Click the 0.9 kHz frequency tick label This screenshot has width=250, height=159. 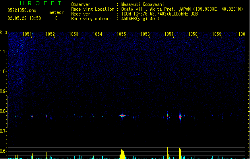[x=3, y=91]
